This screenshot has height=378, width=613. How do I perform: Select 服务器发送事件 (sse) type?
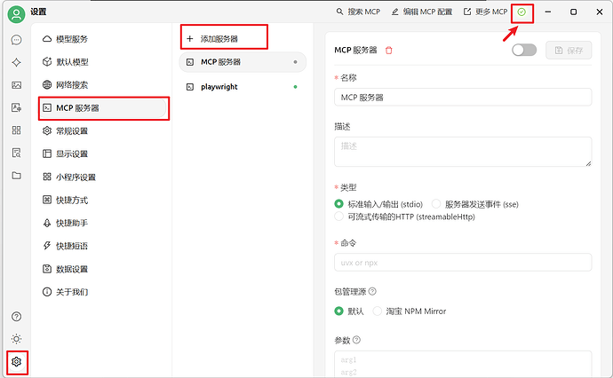(475, 204)
